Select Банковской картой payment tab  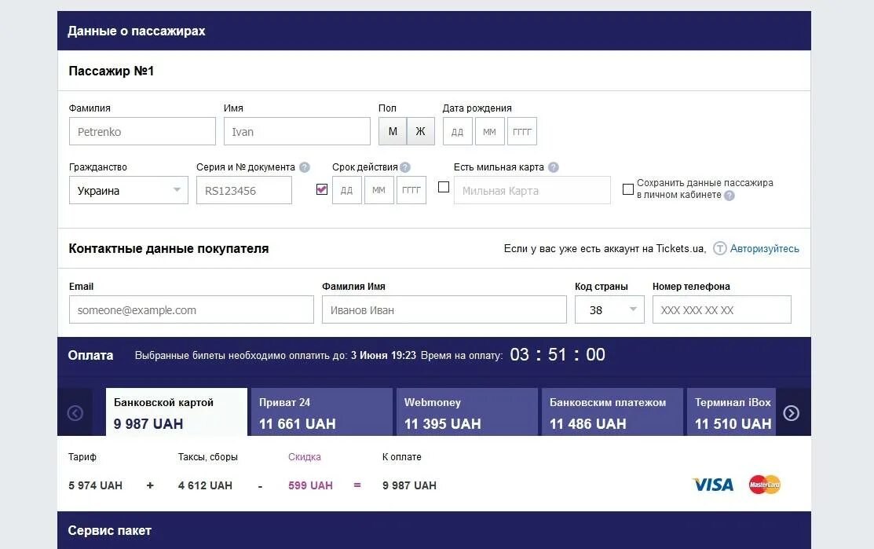[176, 412]
